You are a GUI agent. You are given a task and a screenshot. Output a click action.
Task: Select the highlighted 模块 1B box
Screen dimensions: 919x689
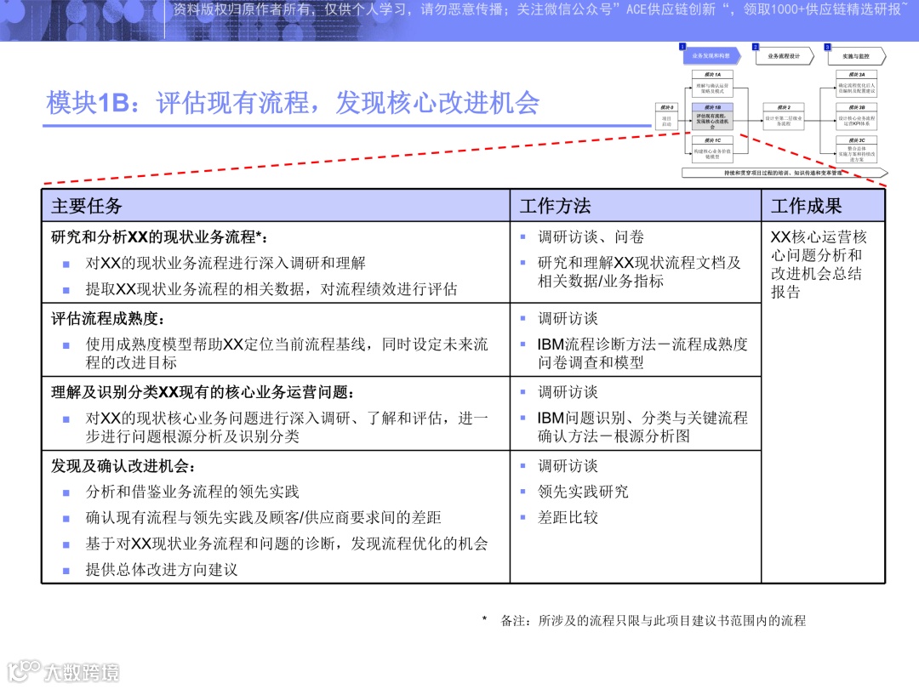point(712,117)
